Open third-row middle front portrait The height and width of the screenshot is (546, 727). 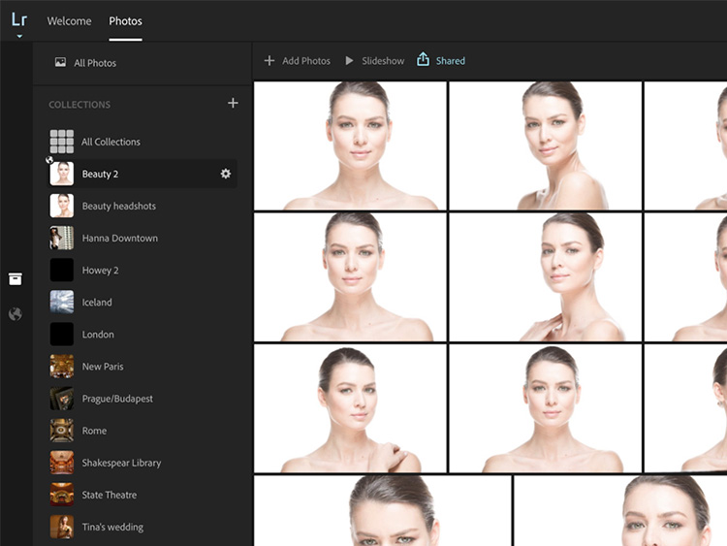pos(545,408)
